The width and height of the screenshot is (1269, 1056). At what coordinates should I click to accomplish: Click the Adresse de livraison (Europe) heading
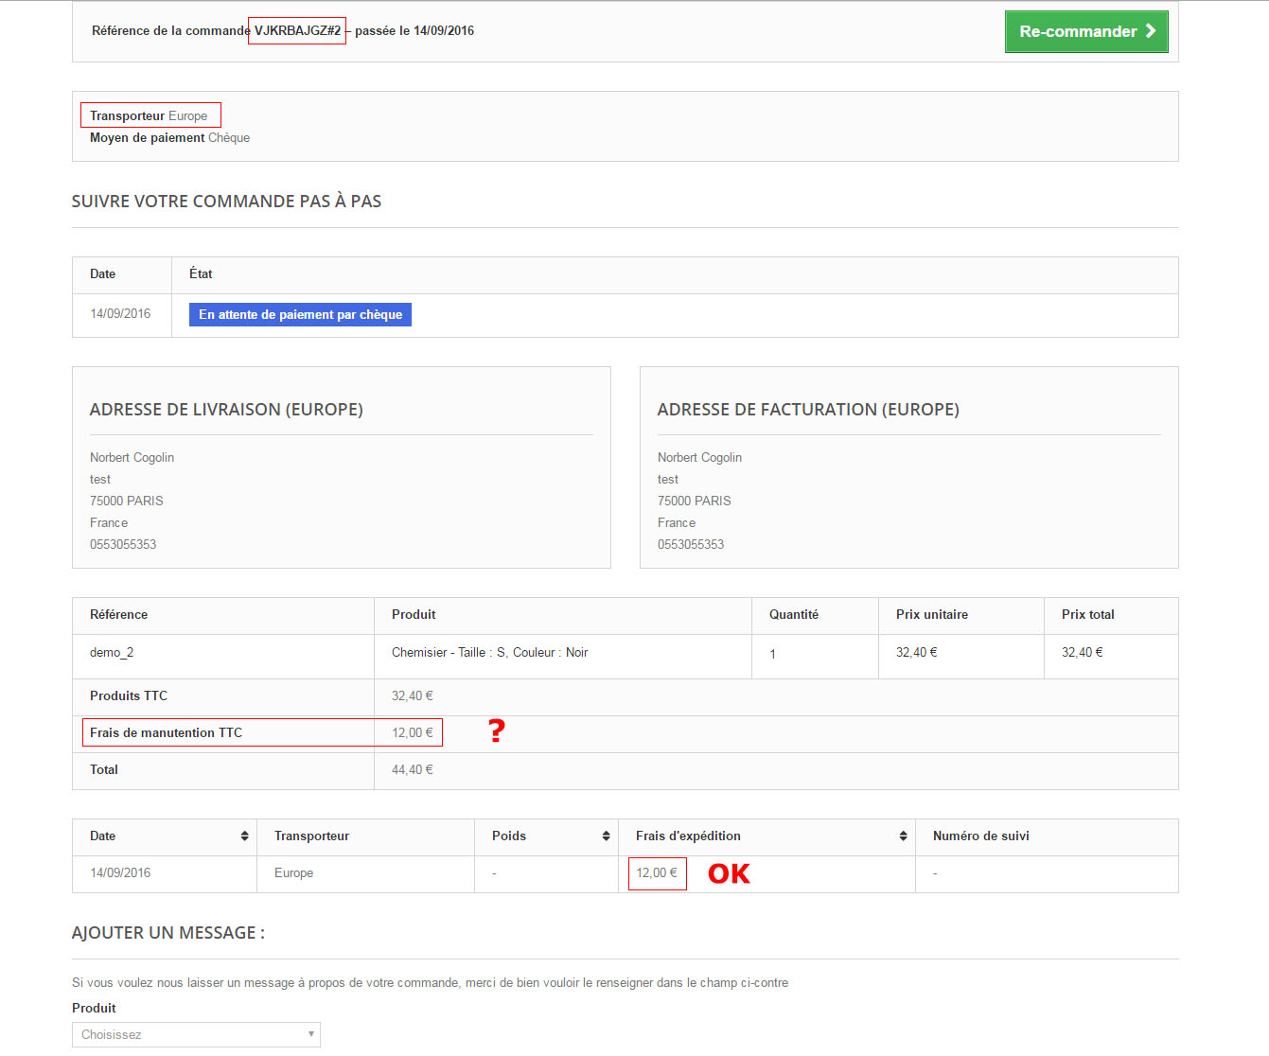[226, 410]
